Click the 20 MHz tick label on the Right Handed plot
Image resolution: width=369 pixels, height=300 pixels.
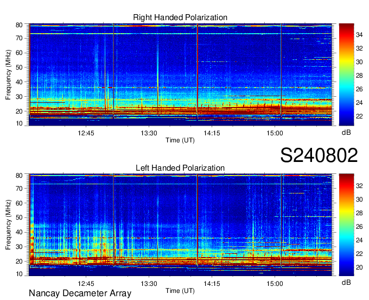tap(19, 111)
